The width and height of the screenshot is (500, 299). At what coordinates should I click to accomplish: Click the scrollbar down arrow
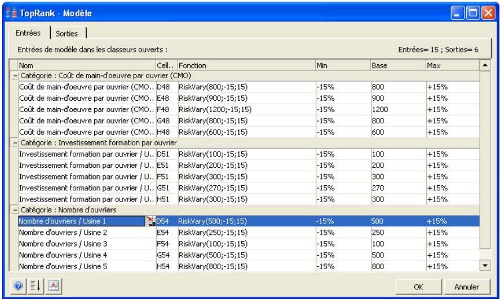click(x=485, y=266)
